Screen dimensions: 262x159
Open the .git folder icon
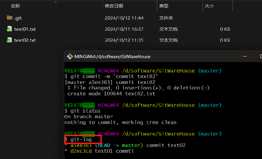(x=9, y=18)
